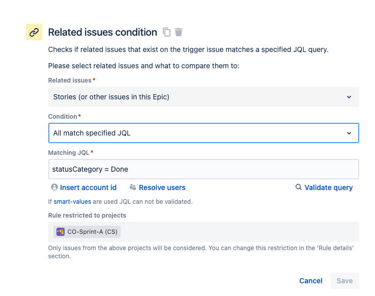Viewport: 375px width, 296px height.
Task: Open the Related issues dropdown
Action: pyautogui.click(x=204, y=97)
